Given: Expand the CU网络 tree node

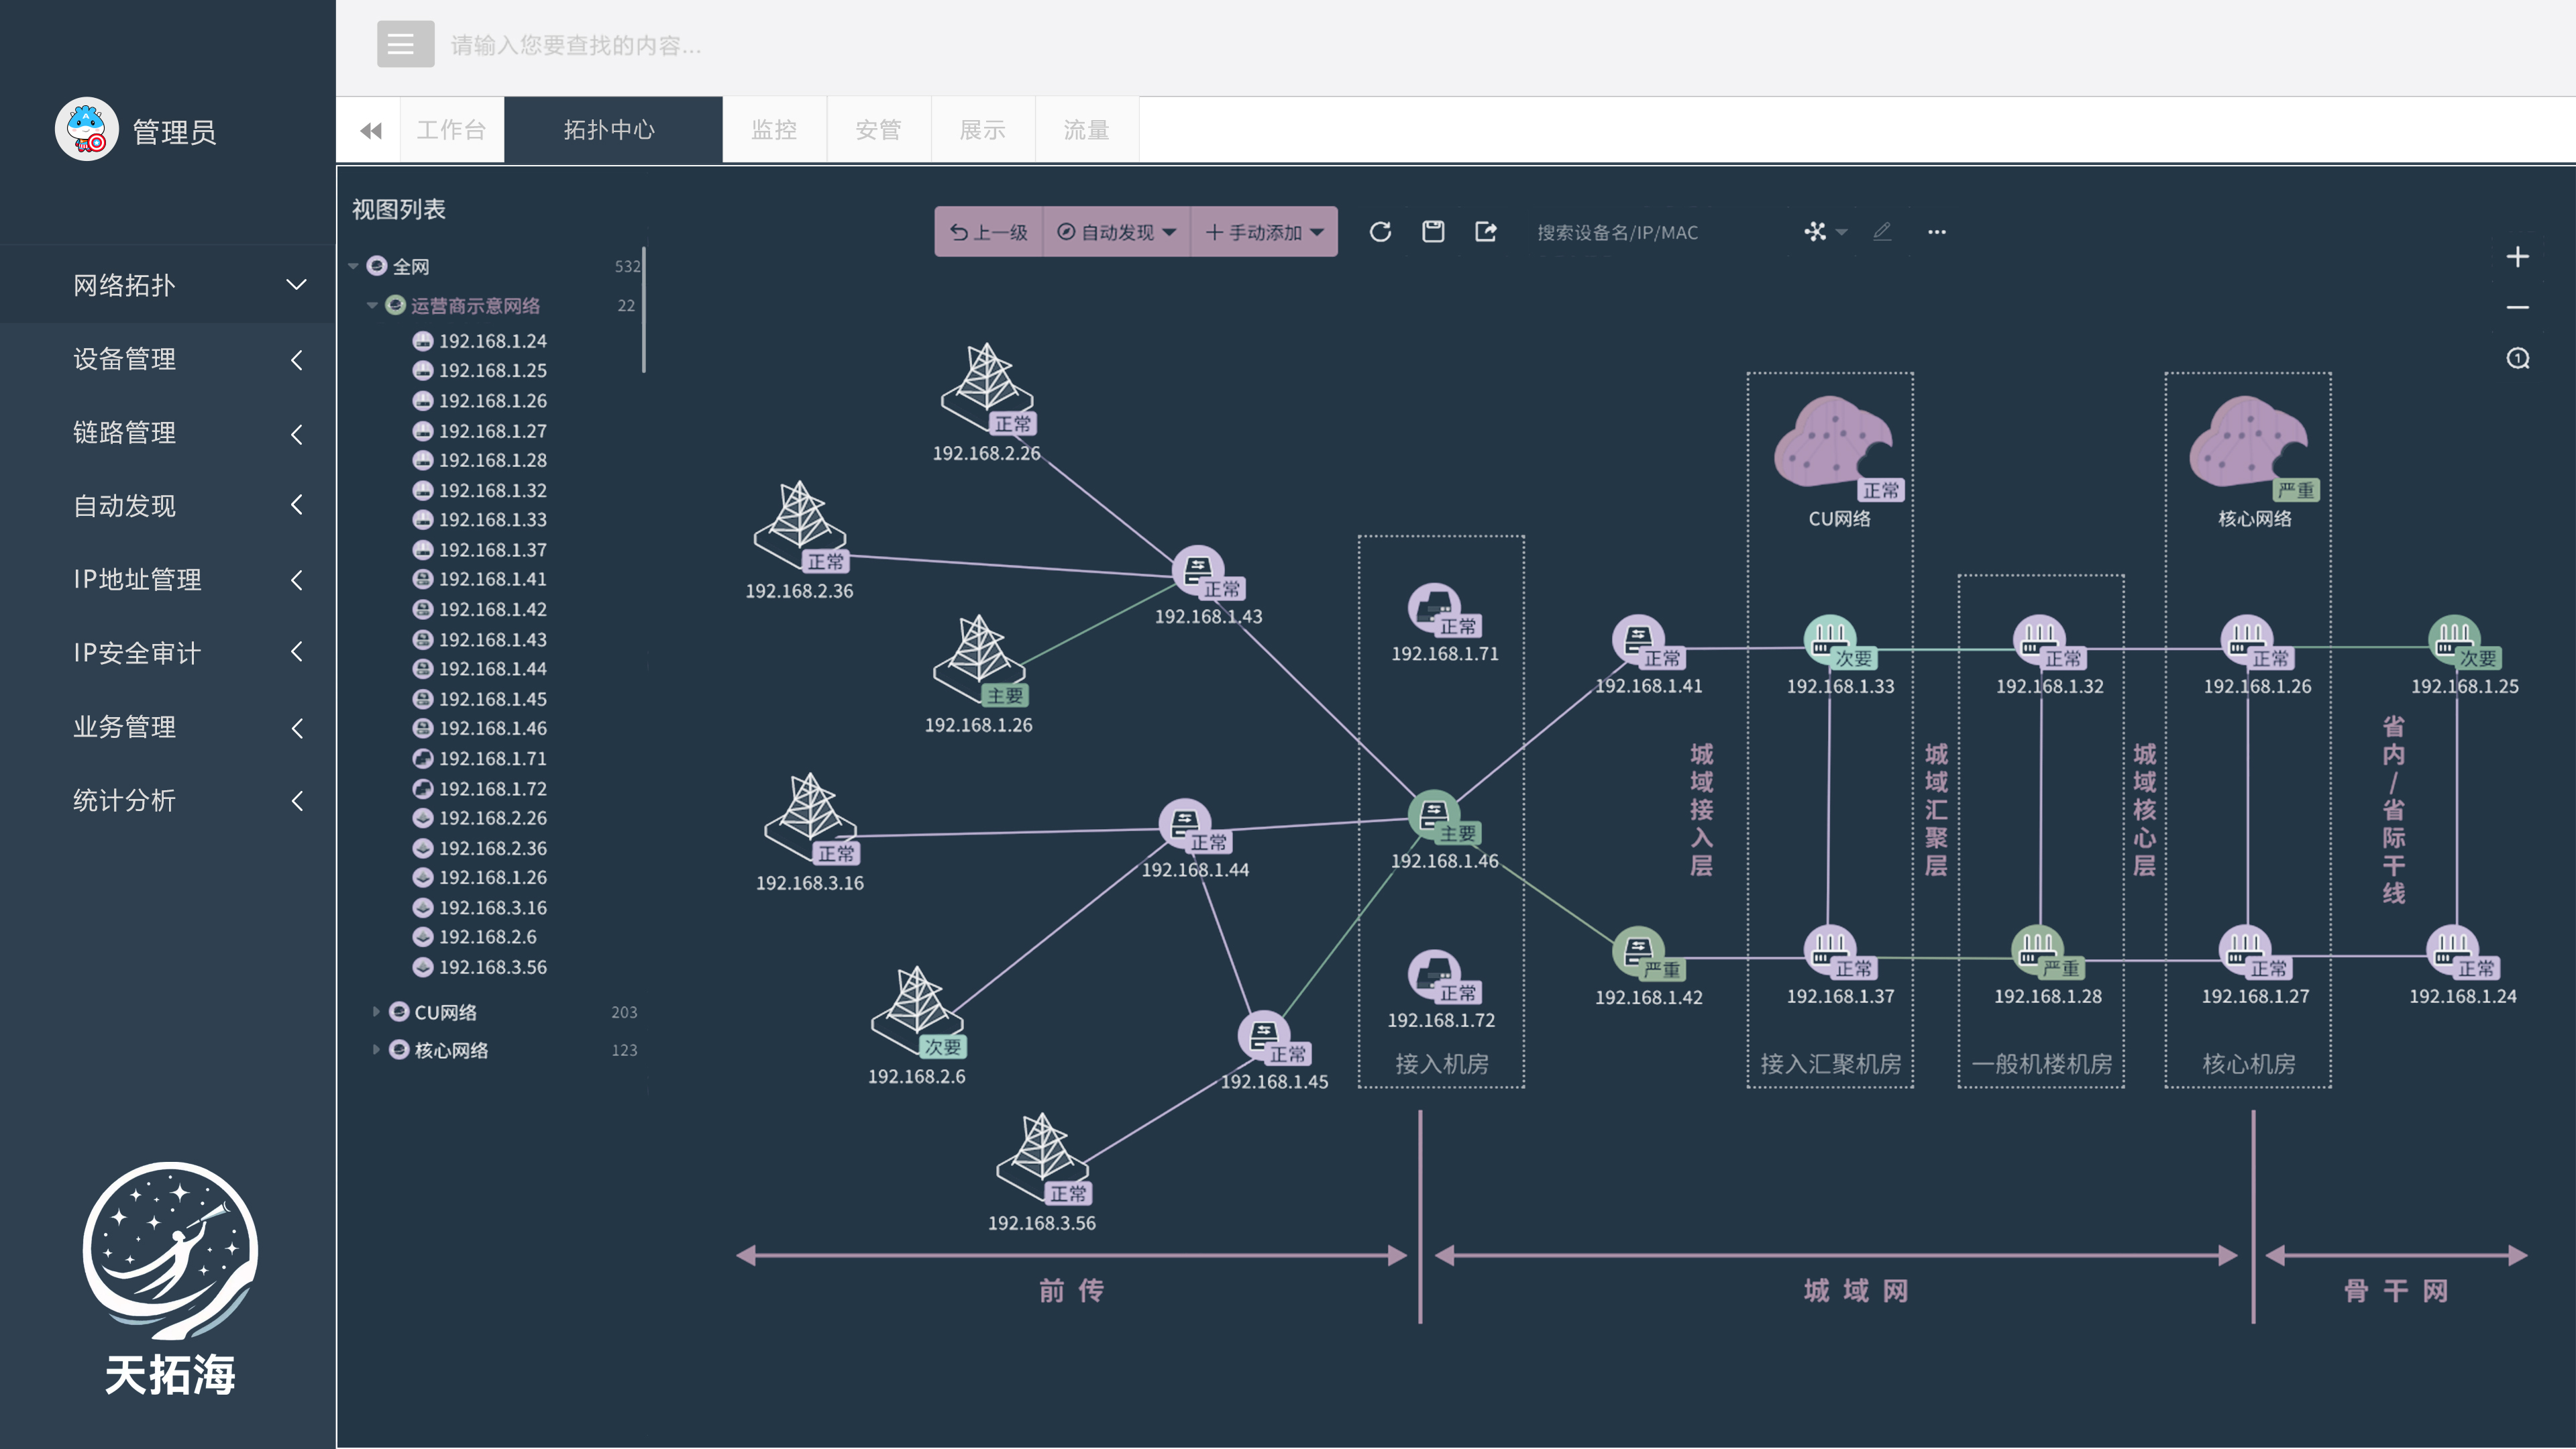Looking at the screenshot, I should coord(376,1012).
